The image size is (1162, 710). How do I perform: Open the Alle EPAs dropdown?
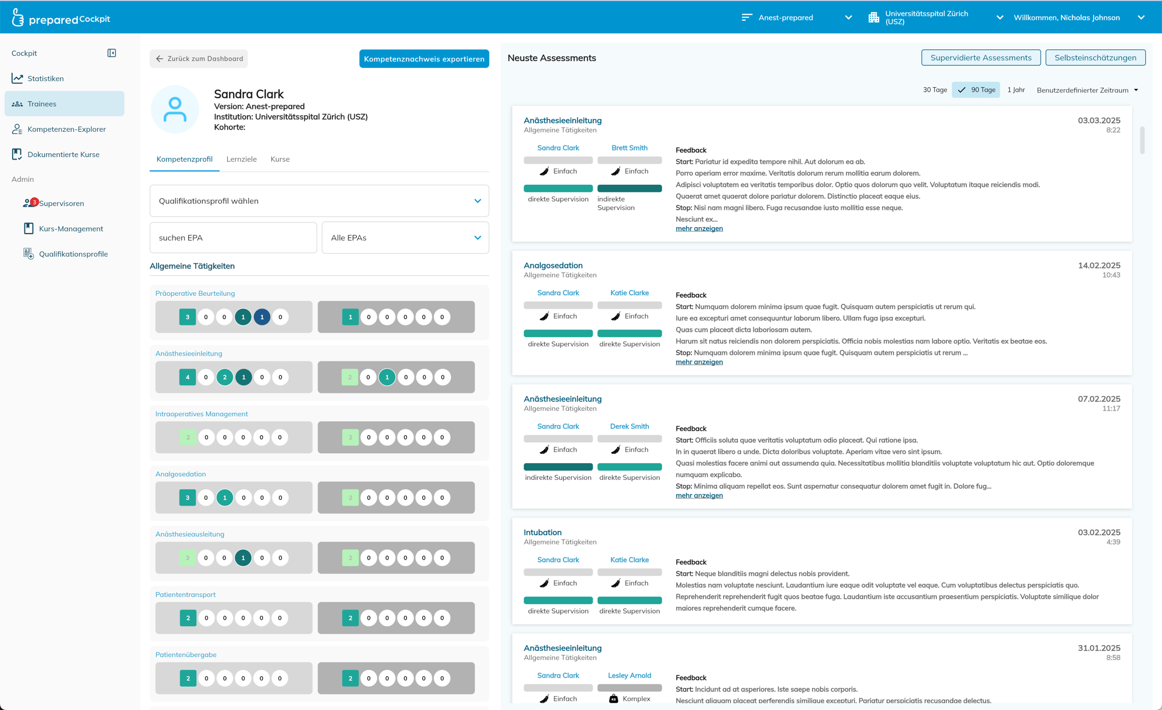point(405,238)
